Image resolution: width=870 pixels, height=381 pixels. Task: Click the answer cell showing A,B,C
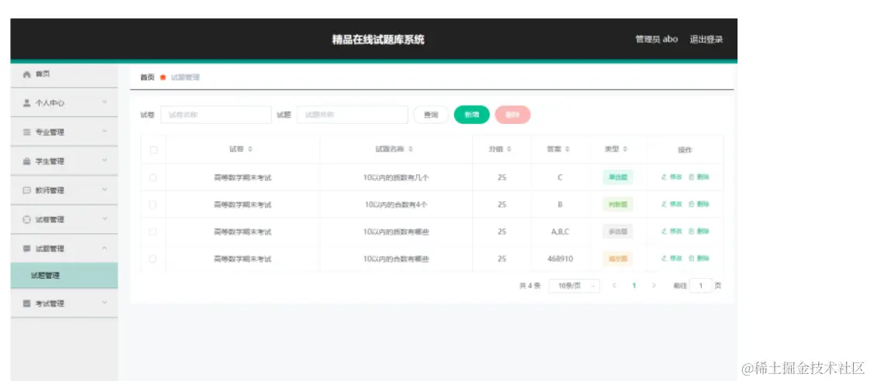coord(560,232)
